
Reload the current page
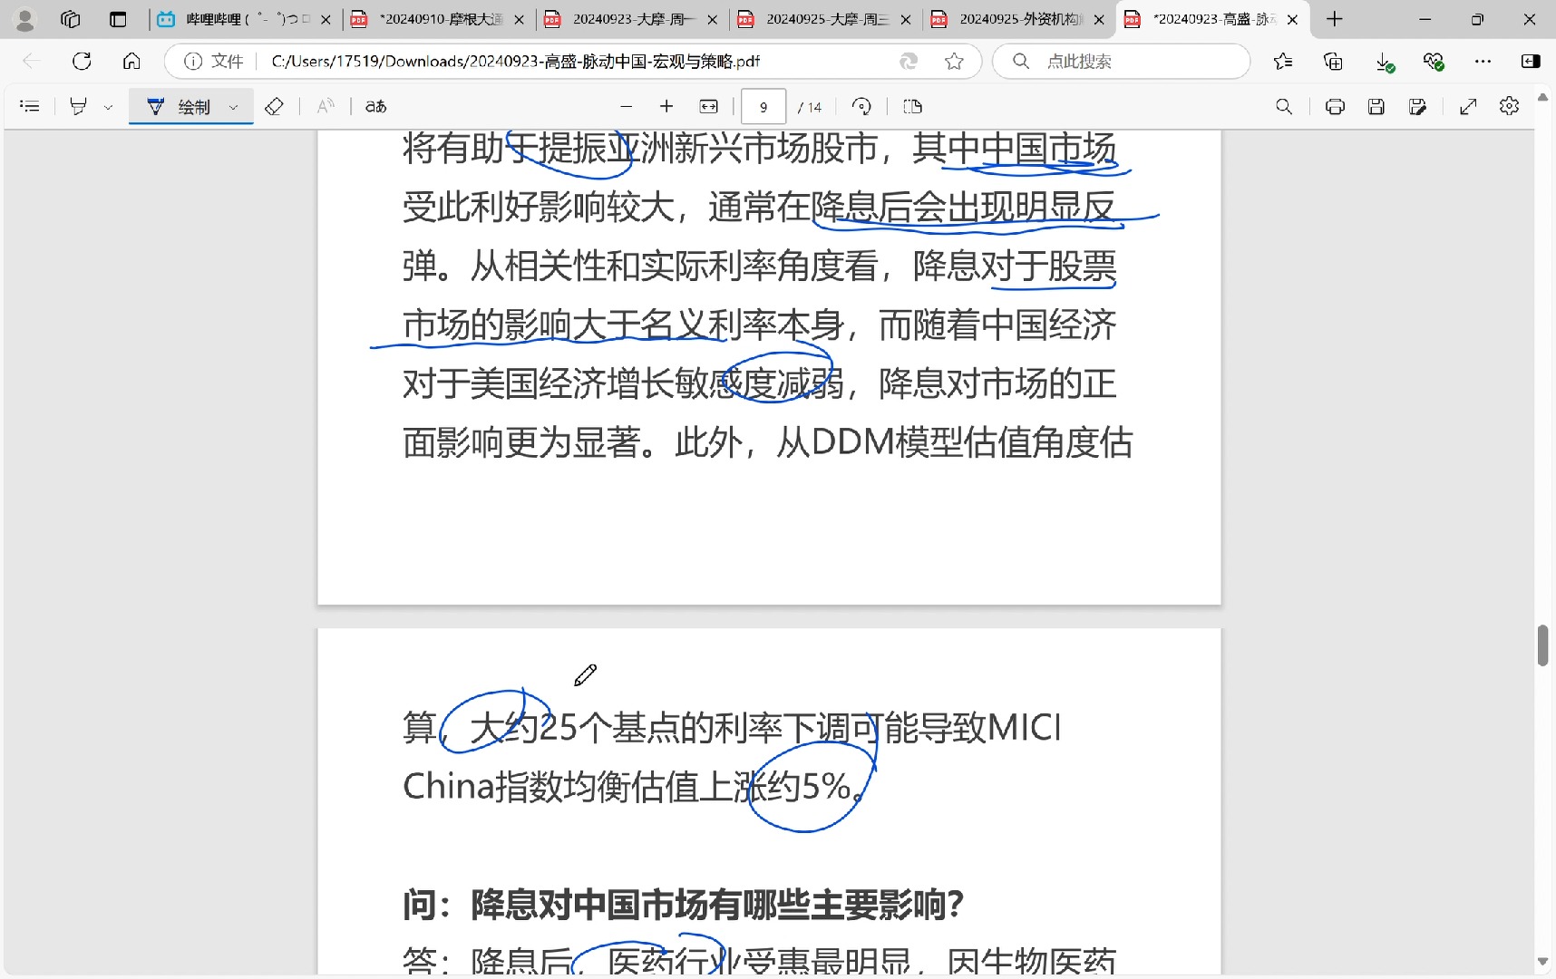82,61
